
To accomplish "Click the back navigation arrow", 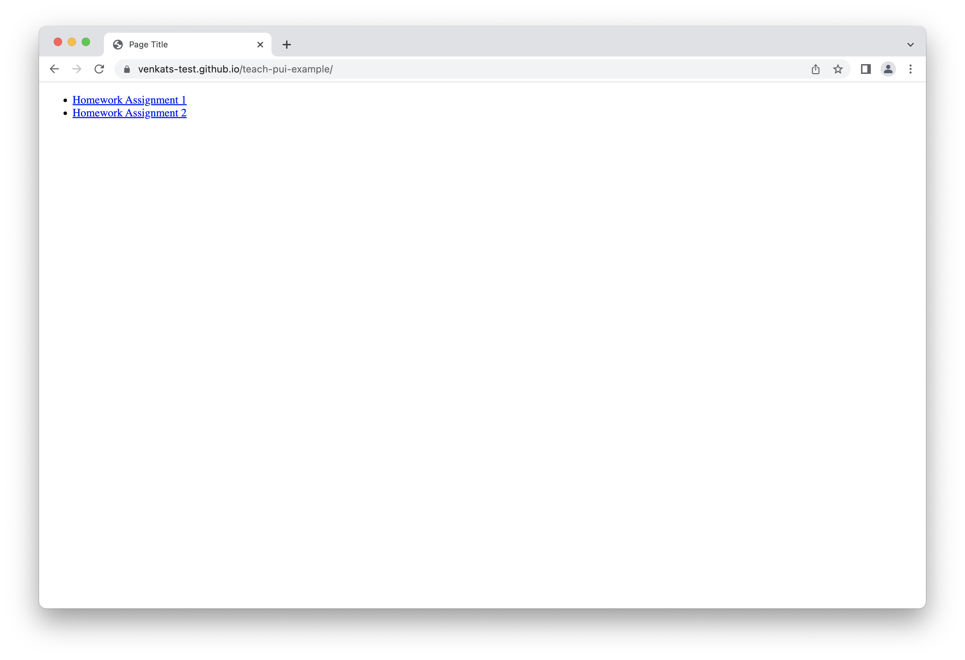I will (55, 69).
